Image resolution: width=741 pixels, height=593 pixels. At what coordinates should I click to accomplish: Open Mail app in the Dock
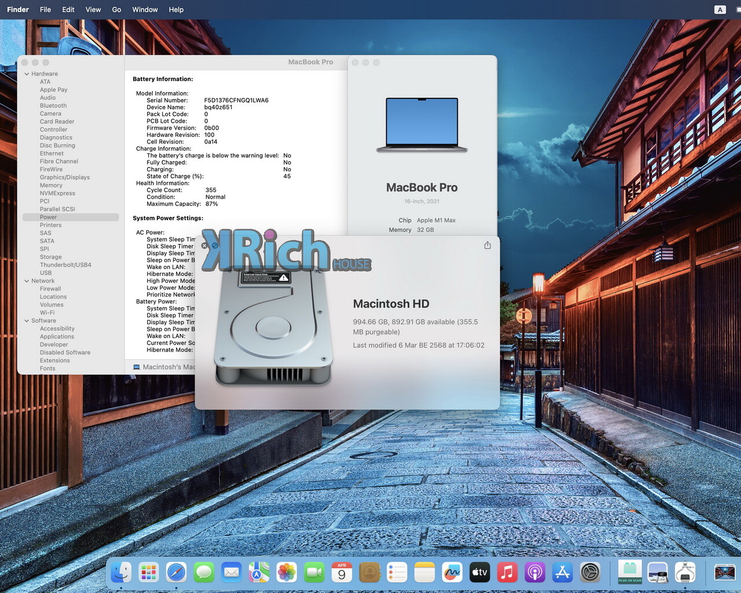click(x=232, y=573)
